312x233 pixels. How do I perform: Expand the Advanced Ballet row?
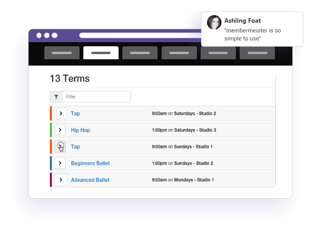click(x=60, y=180)
